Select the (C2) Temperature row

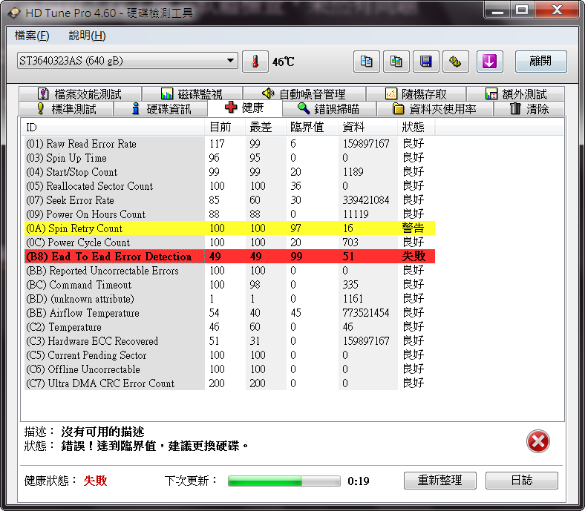[x=230, y=327]
